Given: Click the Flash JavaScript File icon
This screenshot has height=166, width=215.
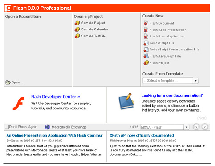Looking at the screenshot, I should coord(146,56).
